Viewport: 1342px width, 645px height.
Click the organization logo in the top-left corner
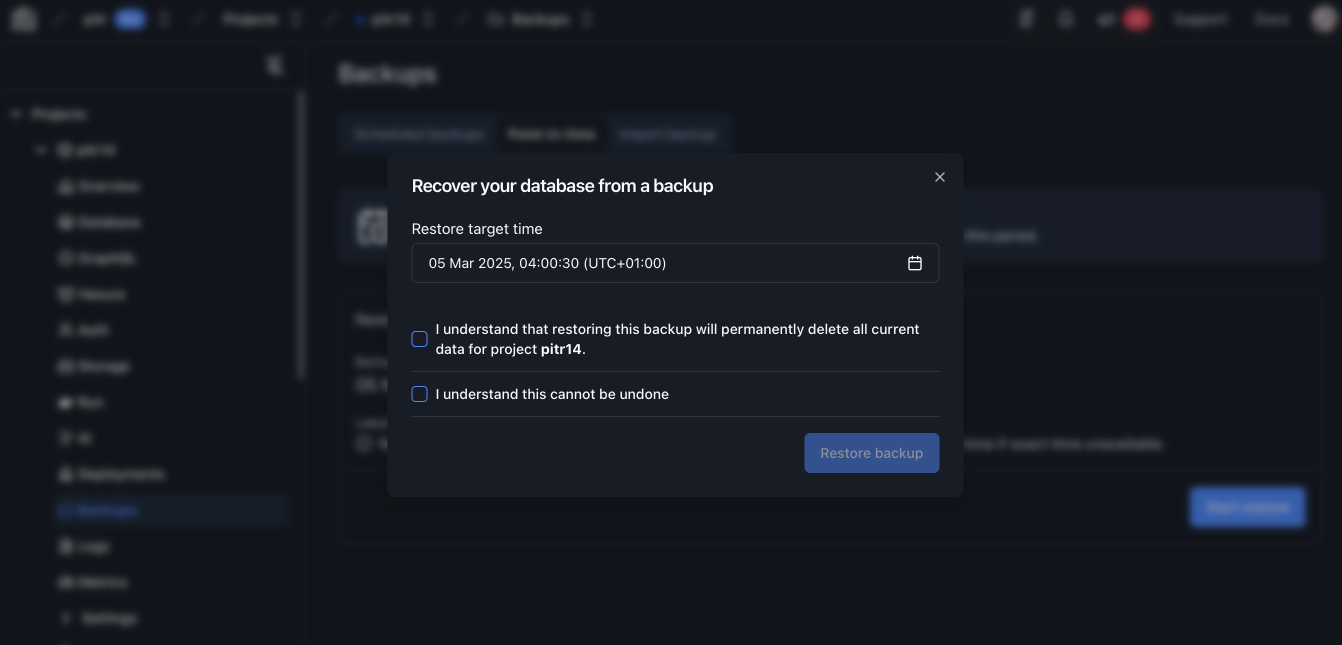[23, 19]
